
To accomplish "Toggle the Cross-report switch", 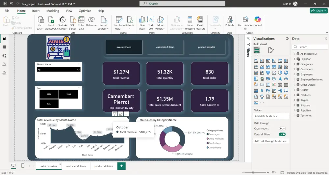I will 282,129.
